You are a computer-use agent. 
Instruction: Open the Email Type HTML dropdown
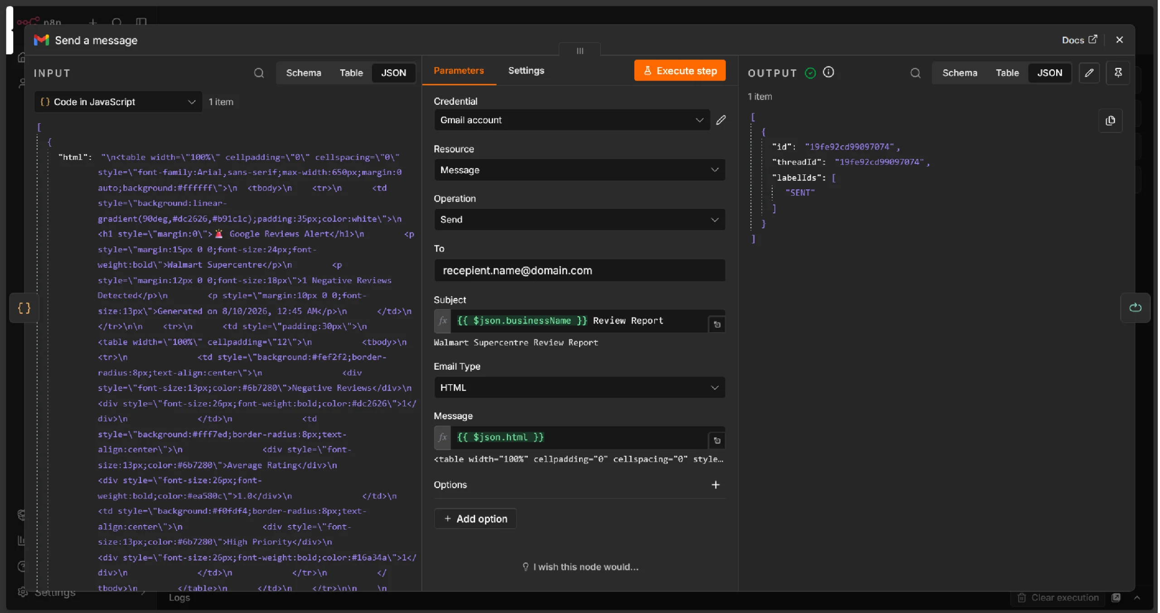[x=580, y=388]
